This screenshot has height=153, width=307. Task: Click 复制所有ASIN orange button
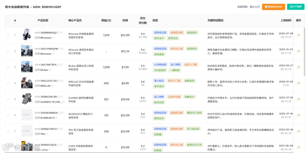point(273,7)
